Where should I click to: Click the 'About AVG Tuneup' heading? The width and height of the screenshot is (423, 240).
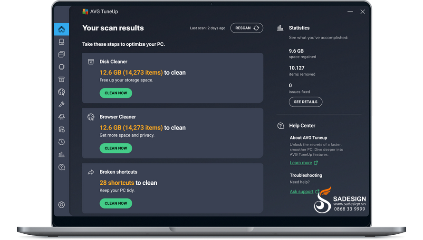point(308,138)
